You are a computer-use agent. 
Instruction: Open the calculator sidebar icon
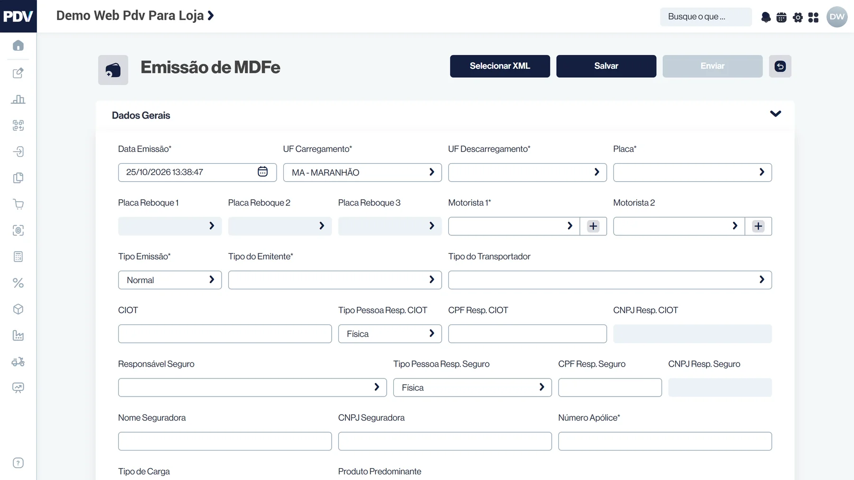point(18,257)
